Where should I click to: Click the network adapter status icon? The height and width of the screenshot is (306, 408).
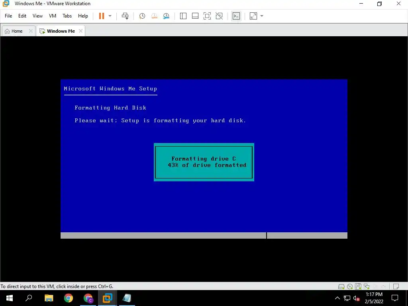(367, 286)
